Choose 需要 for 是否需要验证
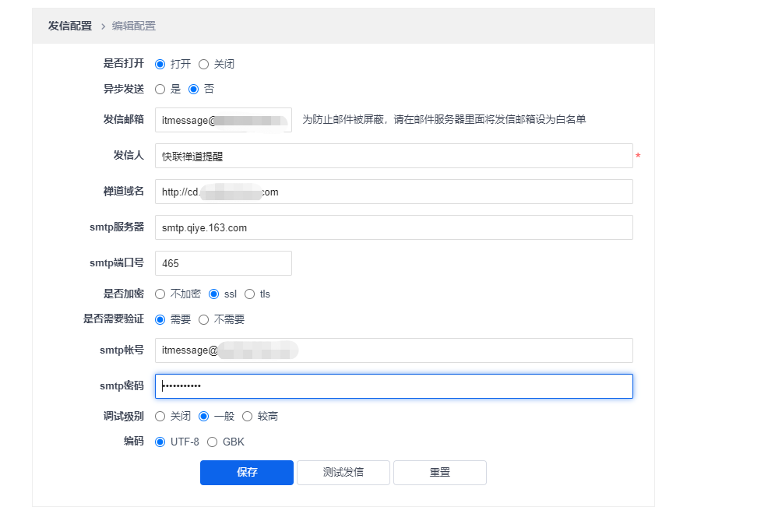 (x=160, y=319)
